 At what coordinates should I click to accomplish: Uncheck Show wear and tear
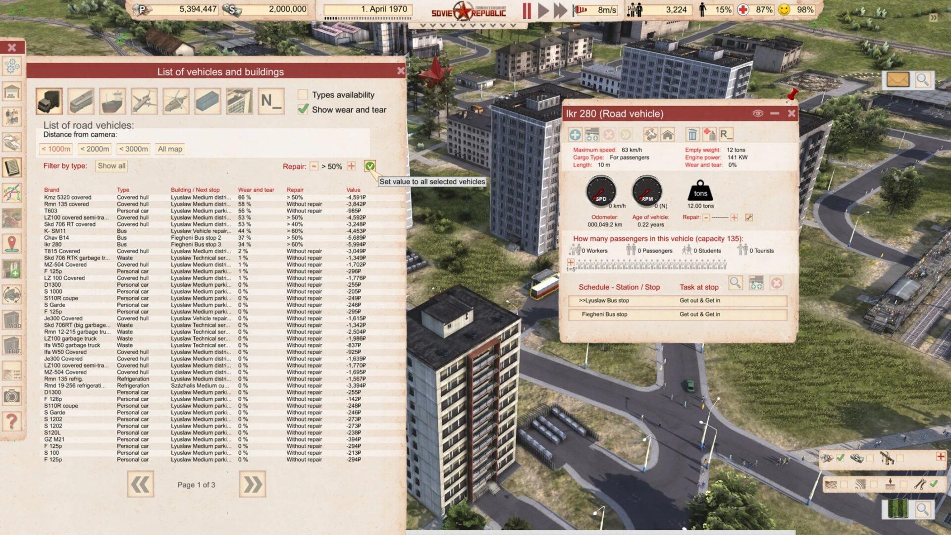pos(303,109)
